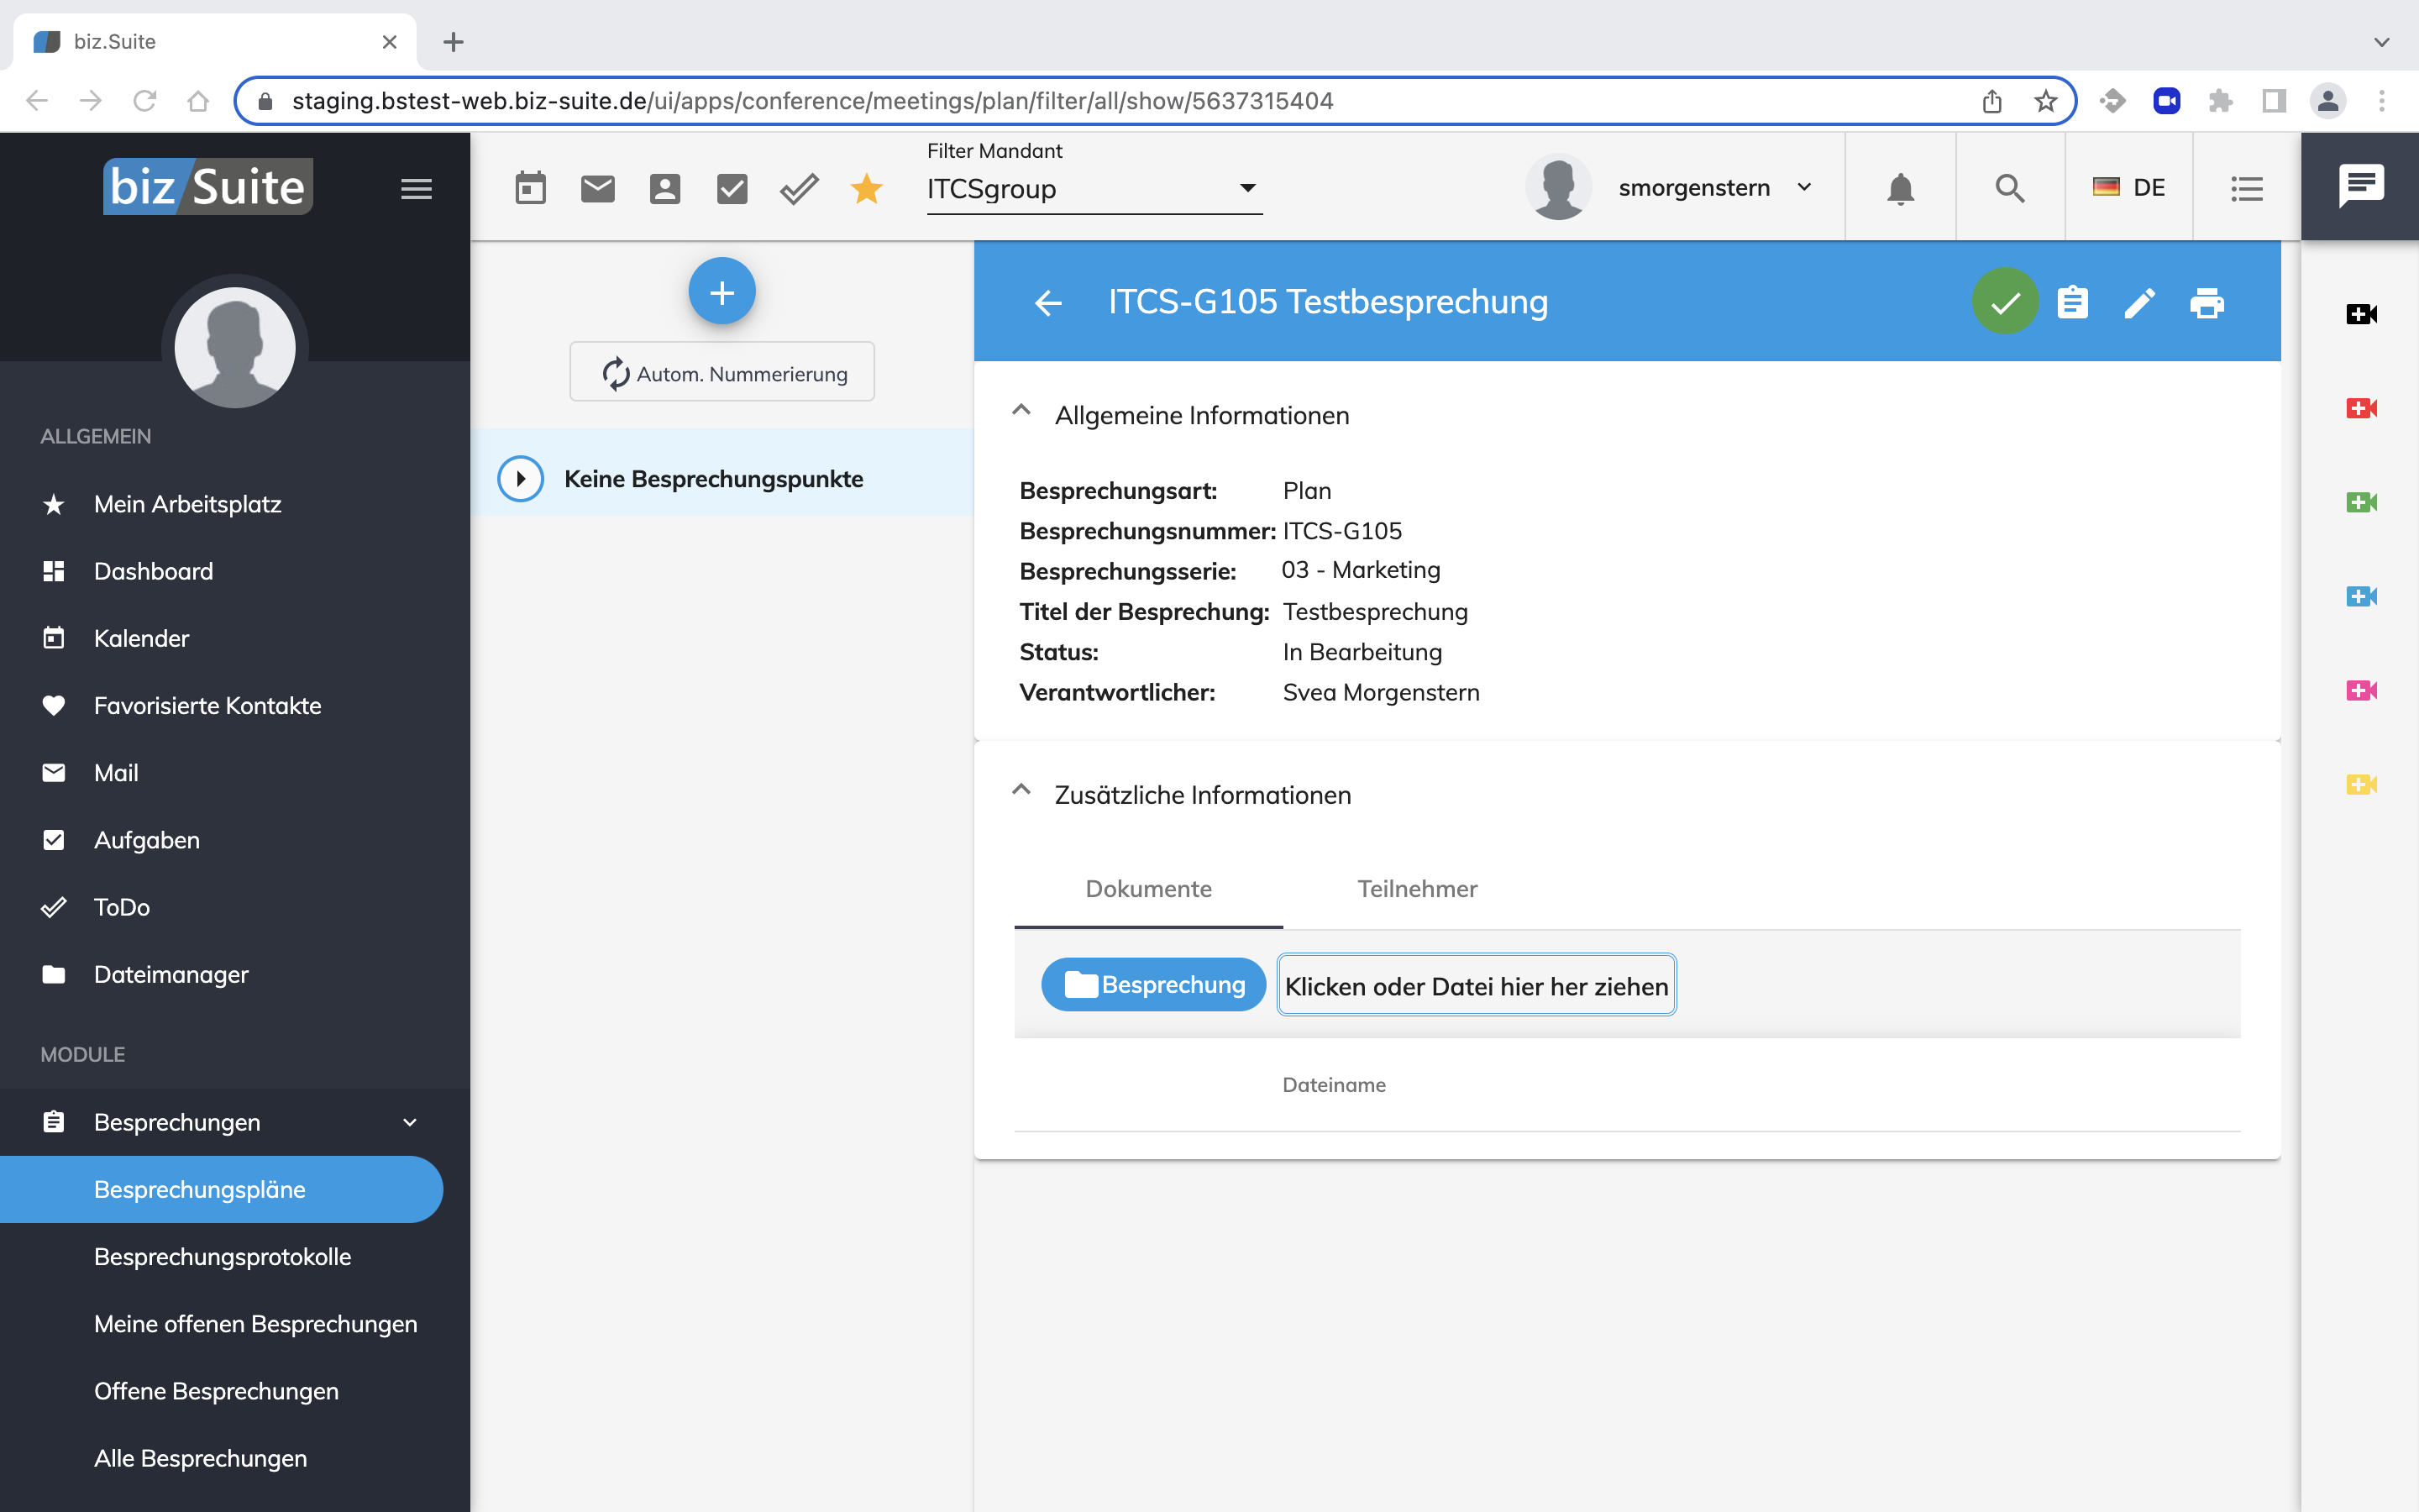Open Meine offenen Besprechungen
The width and height of the screenshot is (2419, 1512).
[254, 1324]
